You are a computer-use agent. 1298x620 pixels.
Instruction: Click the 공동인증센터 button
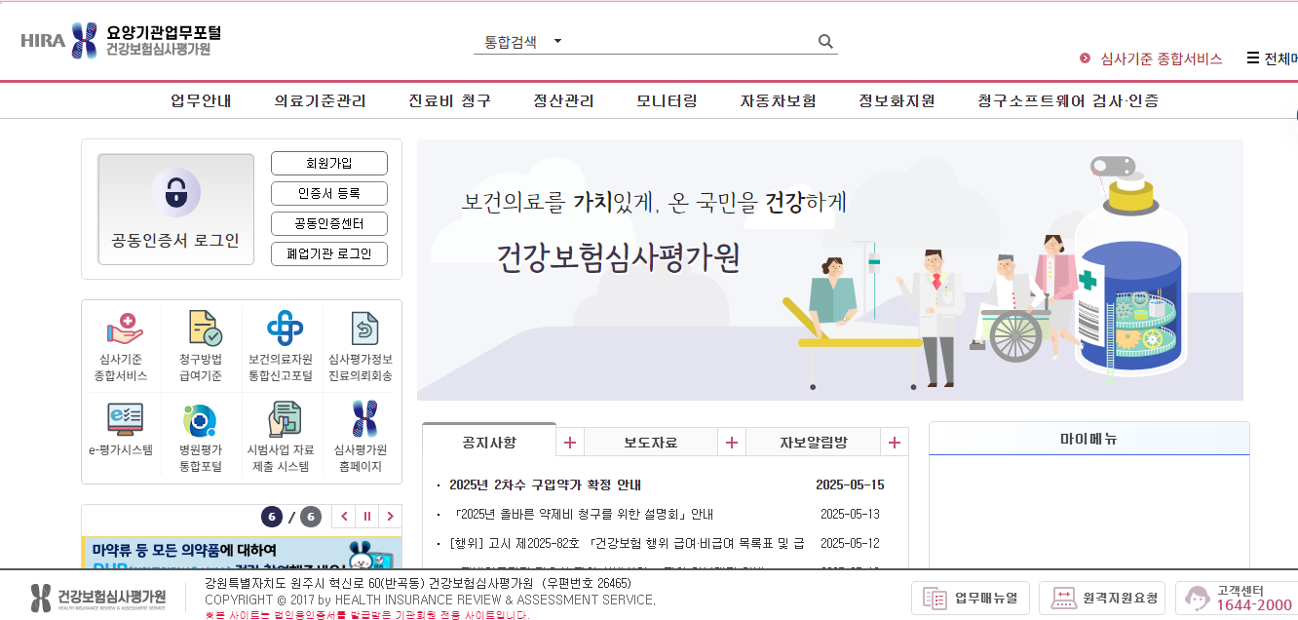329,223
